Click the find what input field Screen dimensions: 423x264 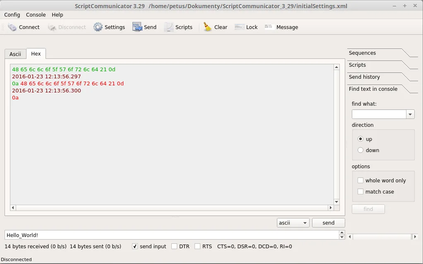click(379, 114)
